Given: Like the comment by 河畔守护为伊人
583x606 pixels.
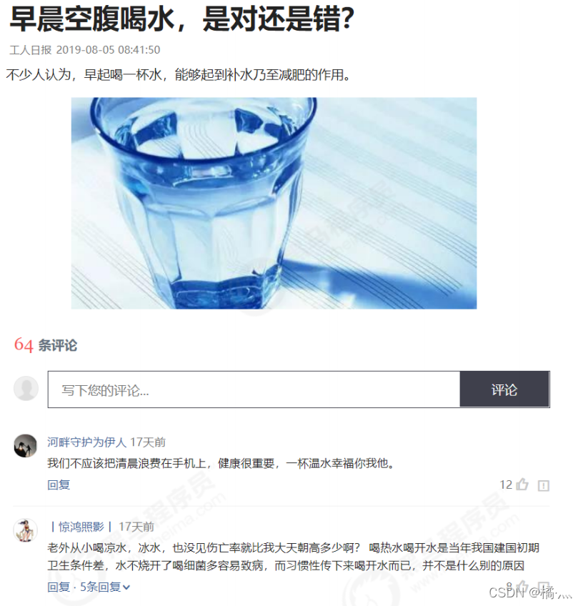Looking at the screenshot, I should coord(522,485).
